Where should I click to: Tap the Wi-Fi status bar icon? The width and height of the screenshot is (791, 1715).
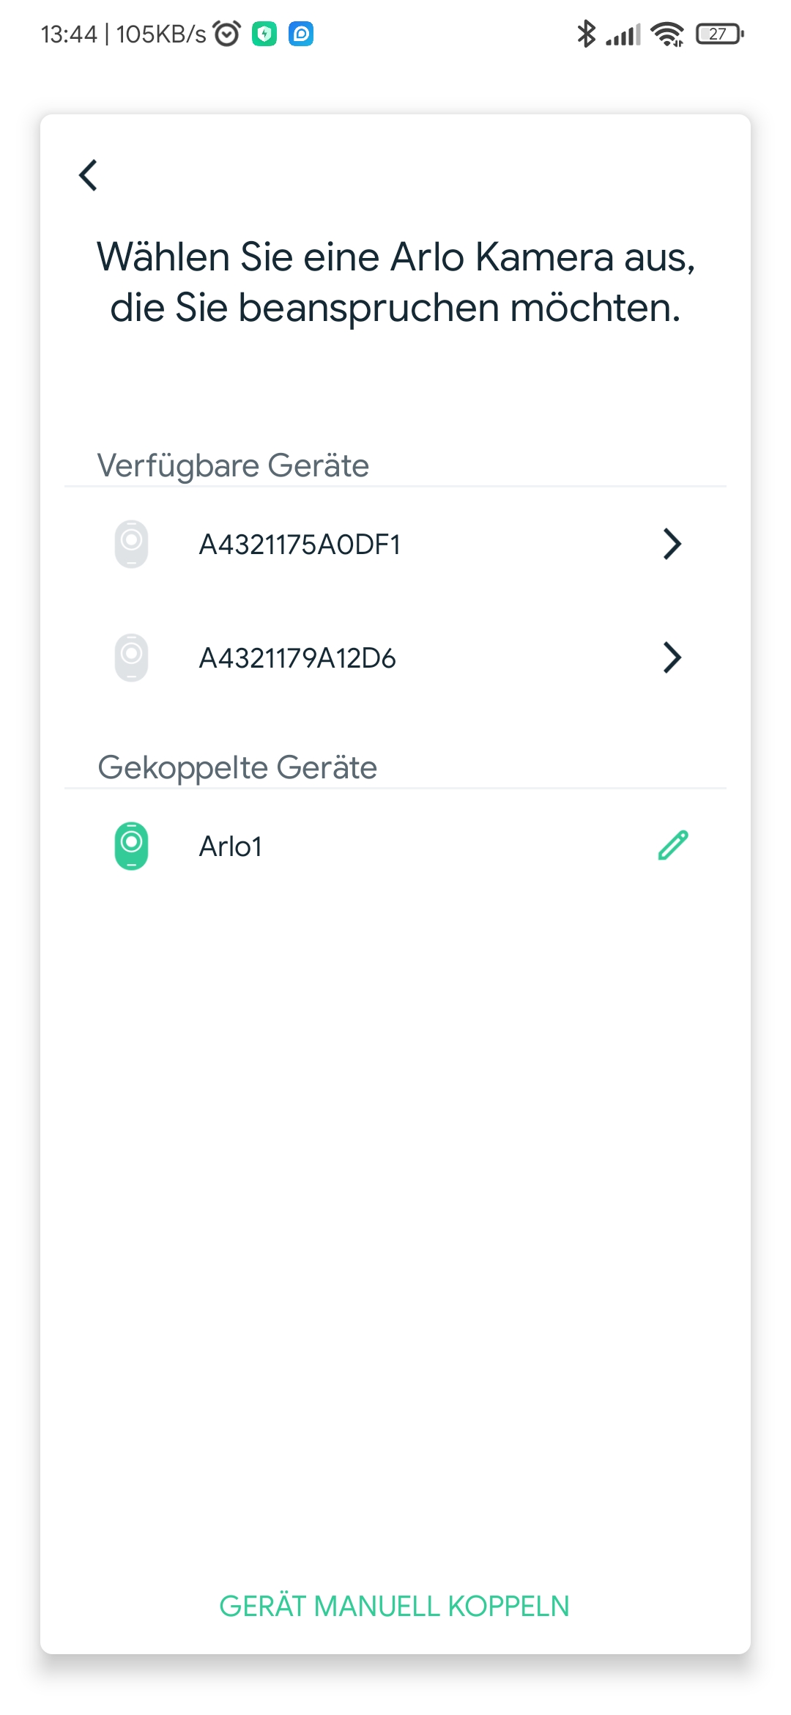(667, 34)
